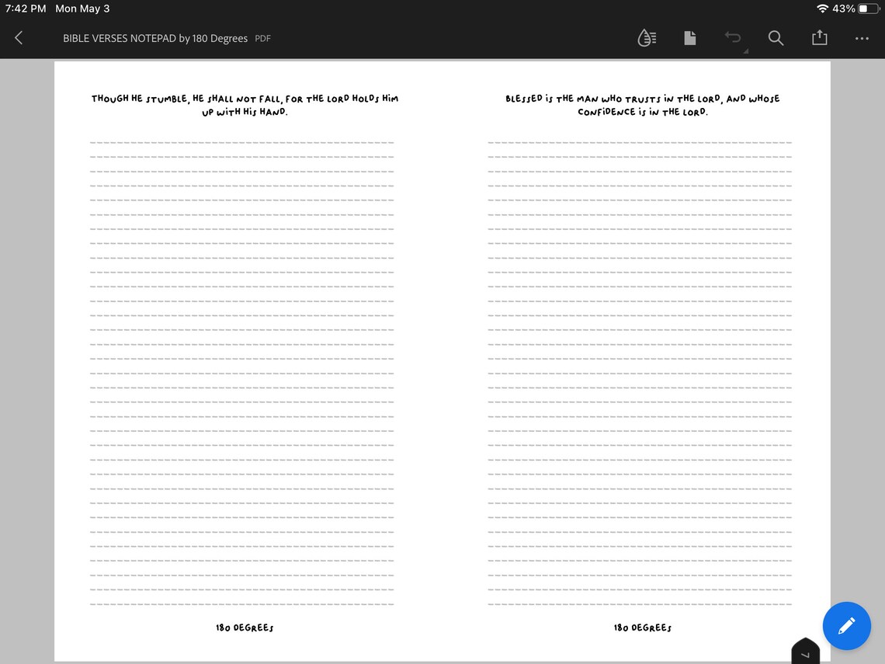
Task: Go back using the left chevron
Action: [x=19, y=38]
